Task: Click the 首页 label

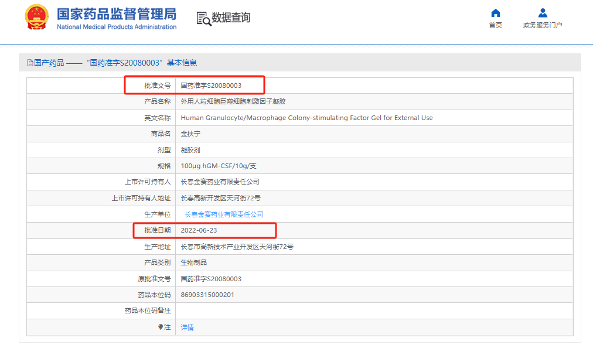Action: [x=495, y=25]
